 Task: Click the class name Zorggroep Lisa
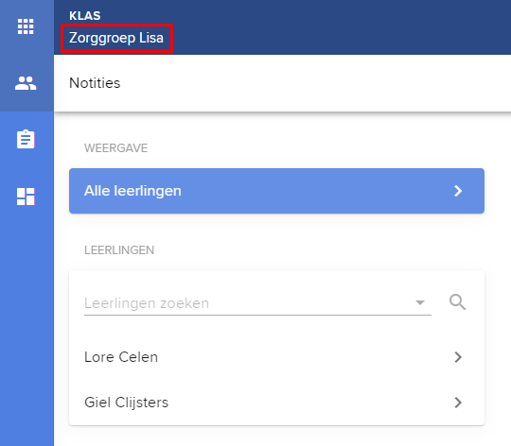coord(116,38)
